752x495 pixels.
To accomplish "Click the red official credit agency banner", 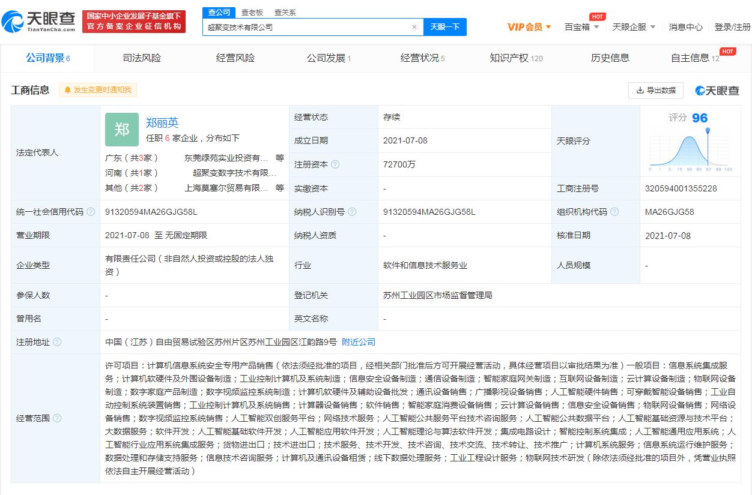I will [134, 22].
